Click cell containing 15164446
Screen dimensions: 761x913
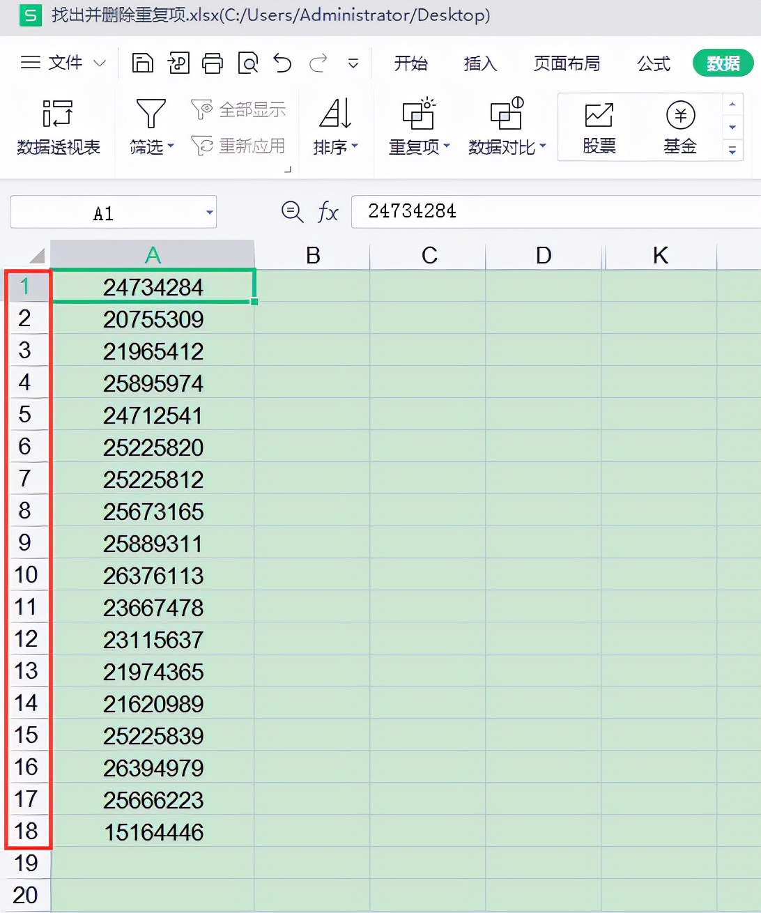pos(153,831)
